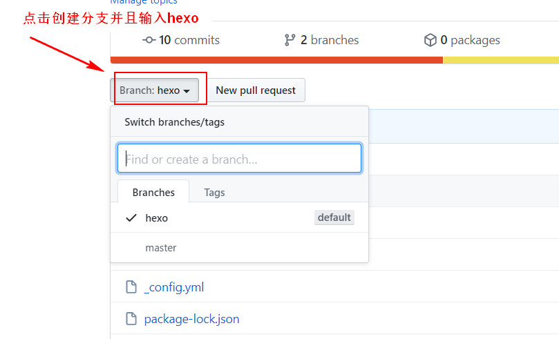
Task: Click the package-lock.json file icon
Action: [x=131, y=319]
